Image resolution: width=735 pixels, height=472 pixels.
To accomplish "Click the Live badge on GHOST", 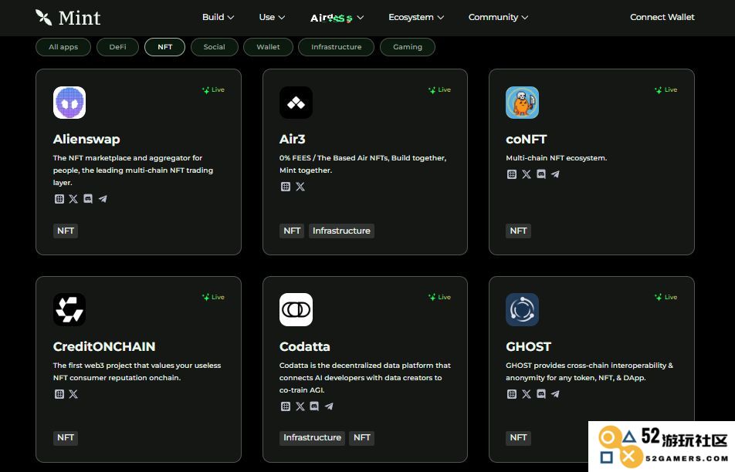I will (x=666, y=298).
